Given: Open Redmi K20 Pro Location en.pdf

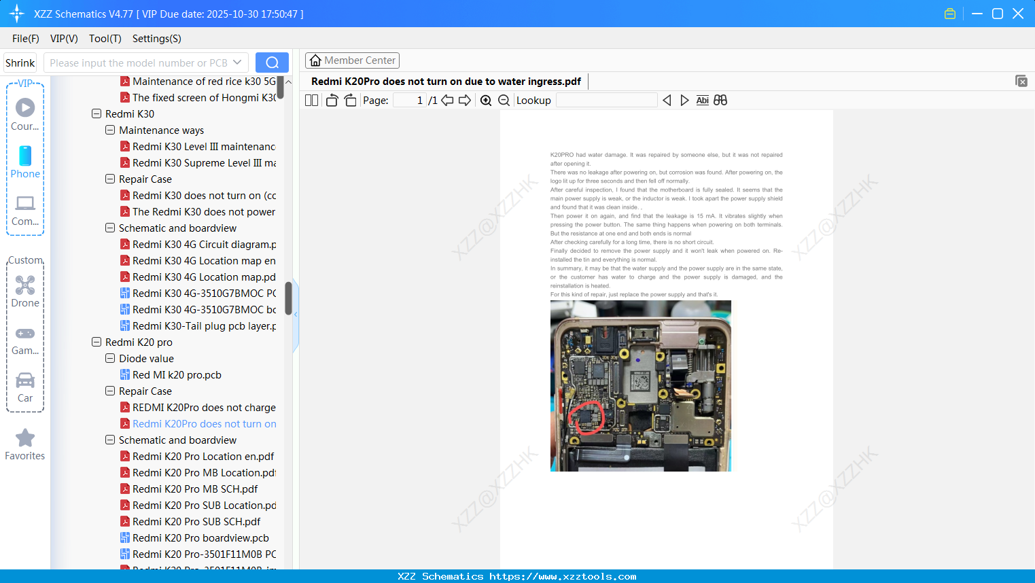Looking at the screenshot, I should (197, 457).
